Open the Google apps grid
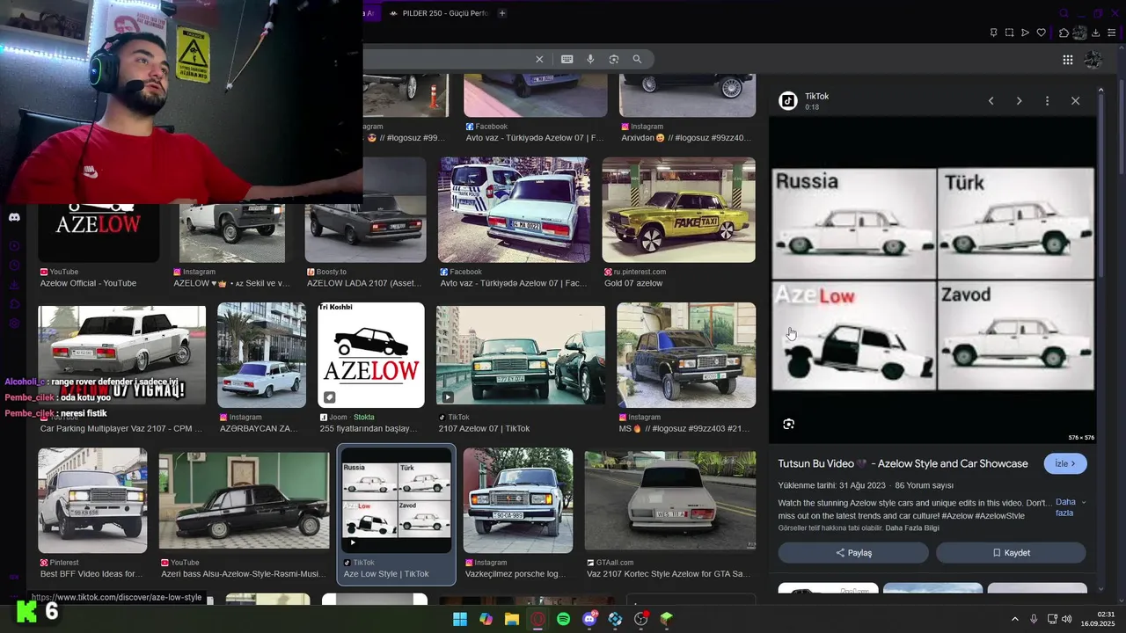The image size is (1126, 633). coord(1067,60)
